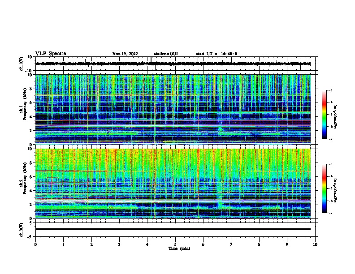Click the "-3" label on ch.1 color bar
This screenshot has width=355, height=274.
click(330, 90)
